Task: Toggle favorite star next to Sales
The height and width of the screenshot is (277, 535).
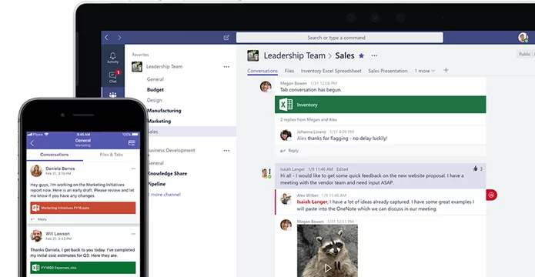Action: 361,55
